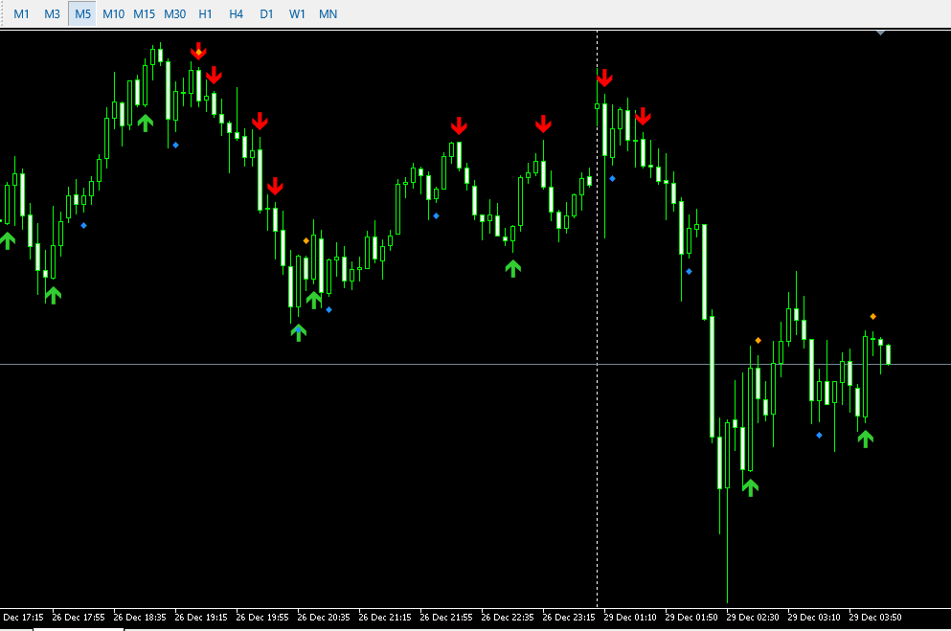Change timeframe to M10
Screen dimensions: 951x631
point(113,14)
